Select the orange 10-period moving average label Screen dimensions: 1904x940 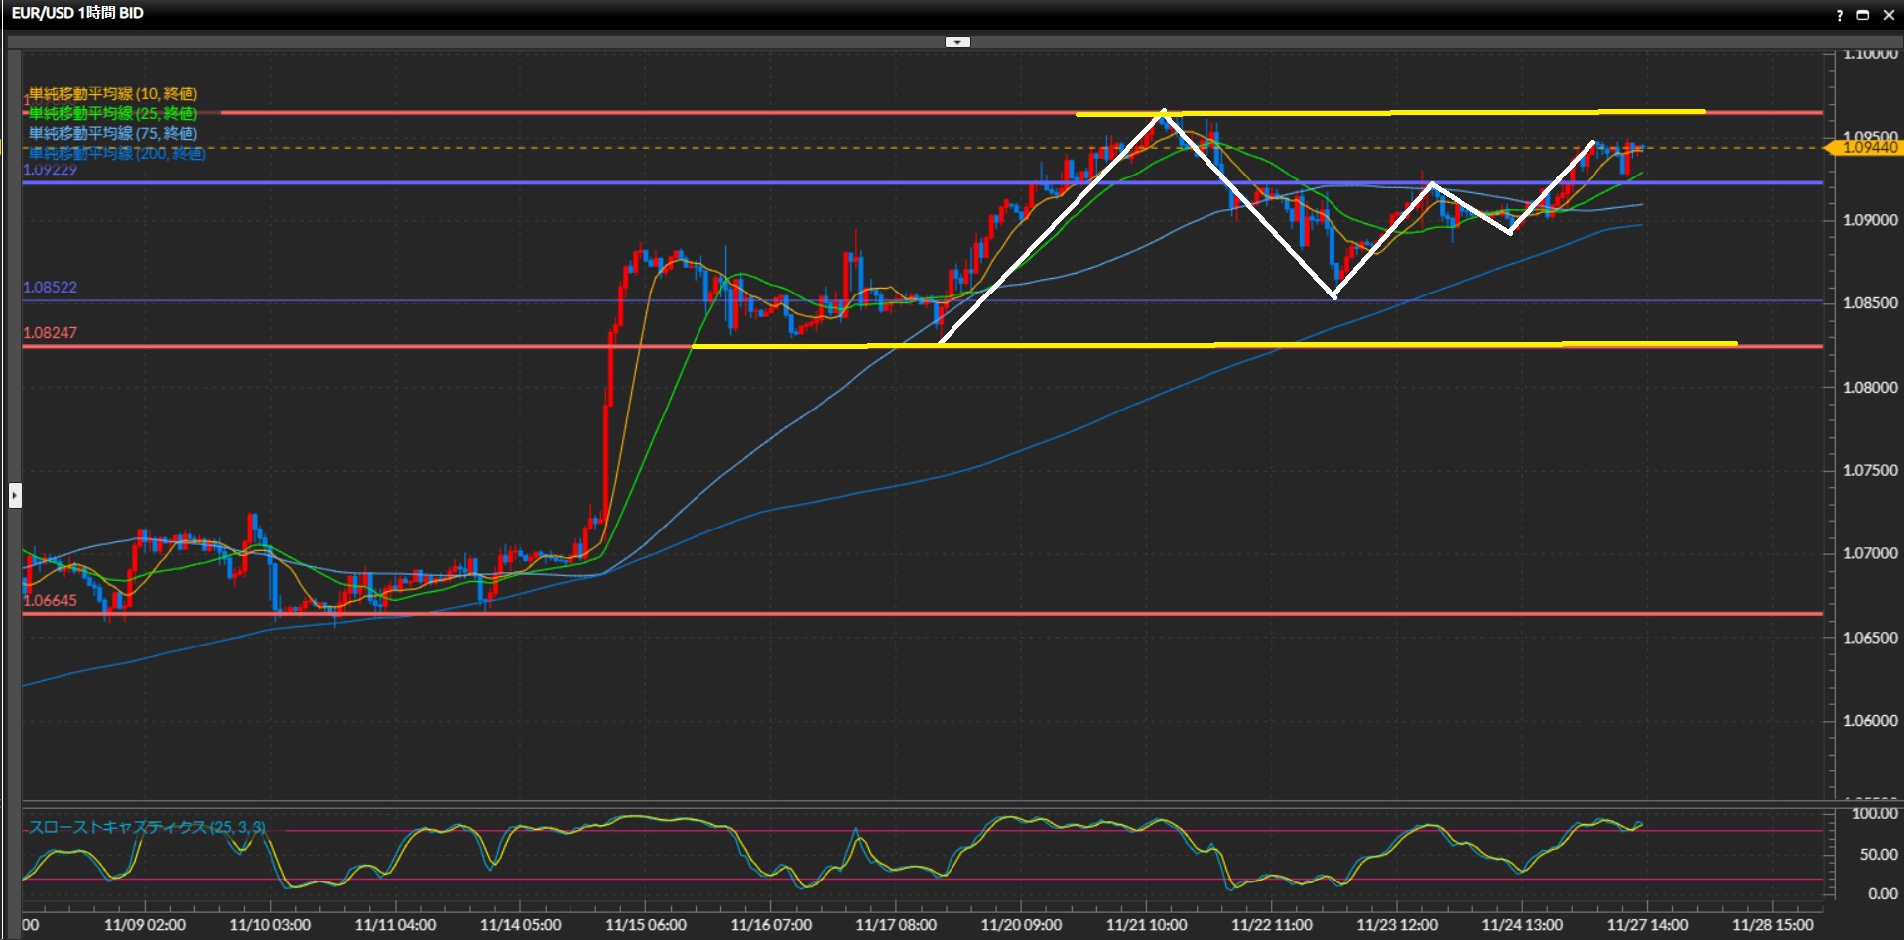[113, 94]
